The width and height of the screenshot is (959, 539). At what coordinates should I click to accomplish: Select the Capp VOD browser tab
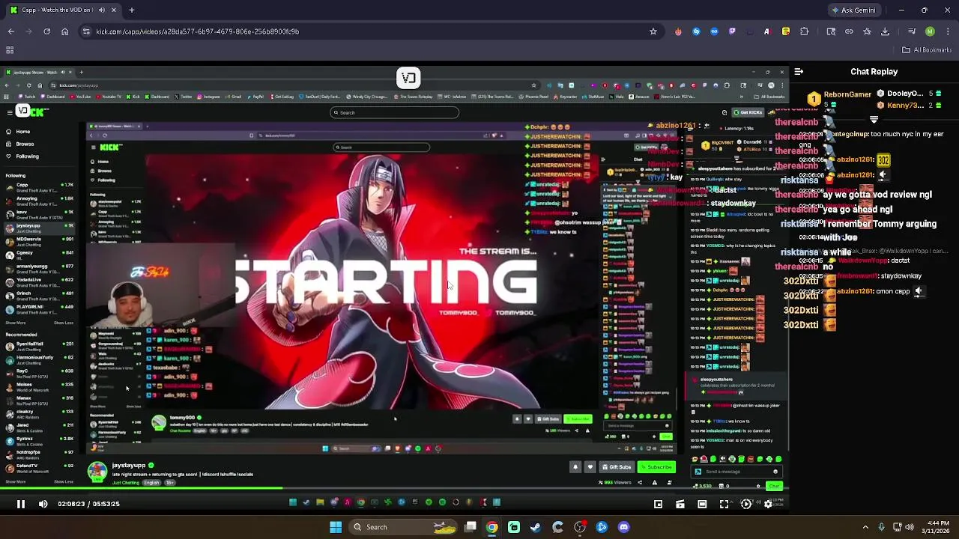point(63,10)
